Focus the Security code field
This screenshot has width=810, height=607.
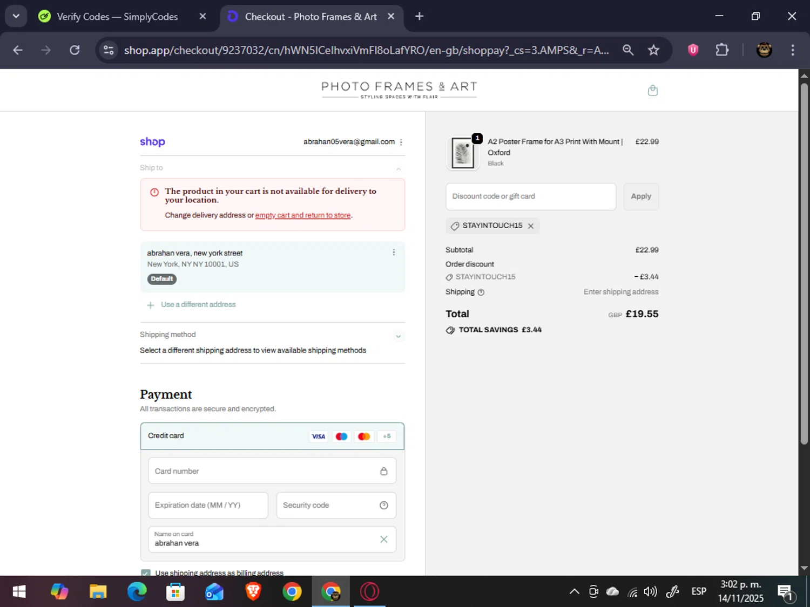[336, 505]
